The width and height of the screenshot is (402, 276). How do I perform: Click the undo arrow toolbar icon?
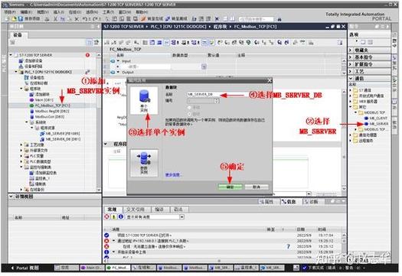coord(85,18)
